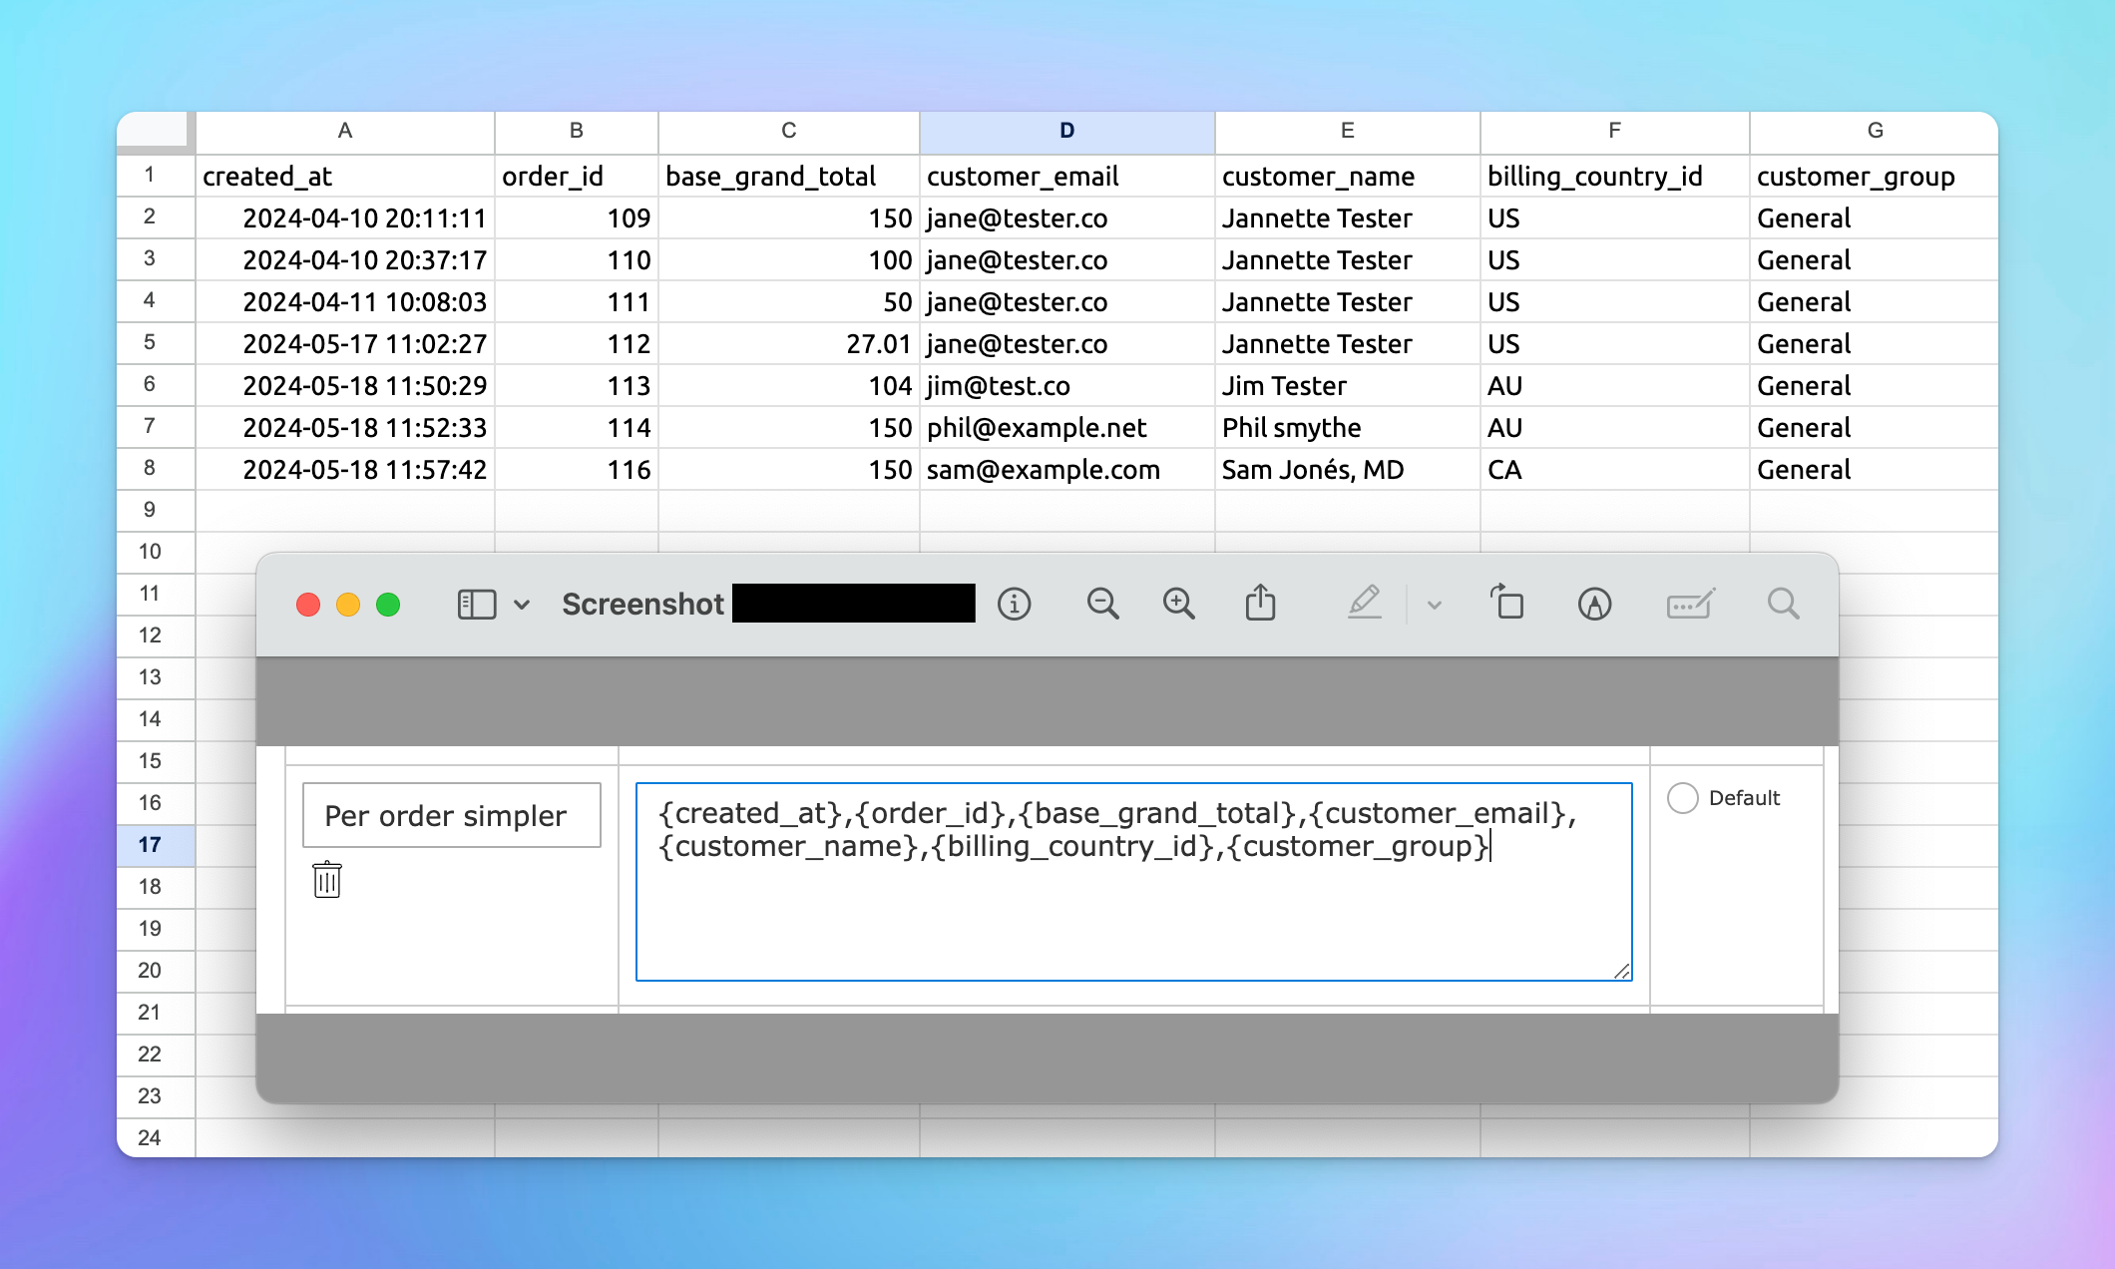Select the Highlight pen tool
The width and height of the screenshot is (2115, 1269).
click(x=1364, y=603)
